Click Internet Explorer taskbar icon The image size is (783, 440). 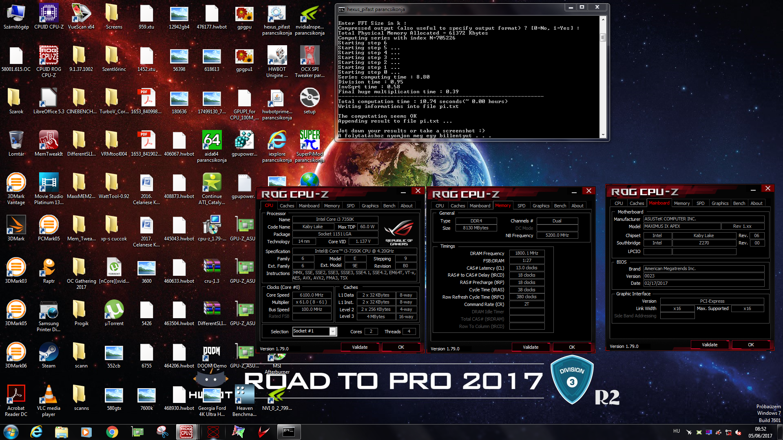(x=36, y=431)
